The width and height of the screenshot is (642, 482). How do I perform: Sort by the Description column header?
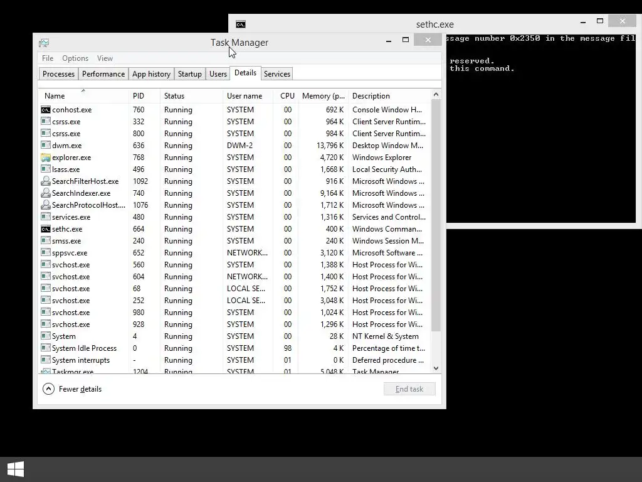[389, 96]
